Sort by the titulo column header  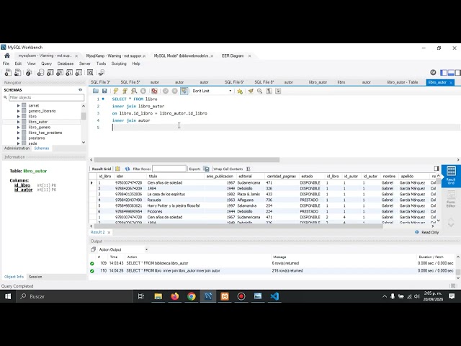pyautogui.click(x=175, y=176)
